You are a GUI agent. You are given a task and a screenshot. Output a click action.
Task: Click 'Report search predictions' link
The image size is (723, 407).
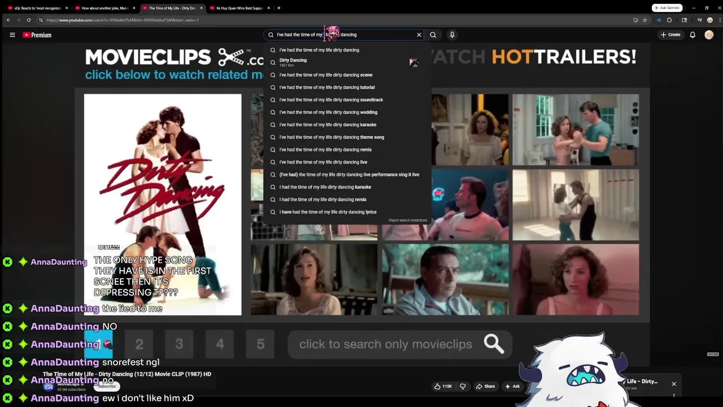coord(408,220)
